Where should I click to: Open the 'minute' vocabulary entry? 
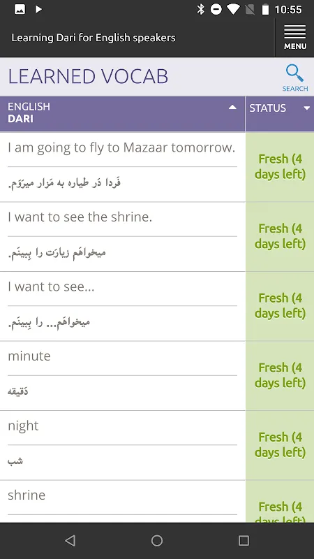[123, 376]
